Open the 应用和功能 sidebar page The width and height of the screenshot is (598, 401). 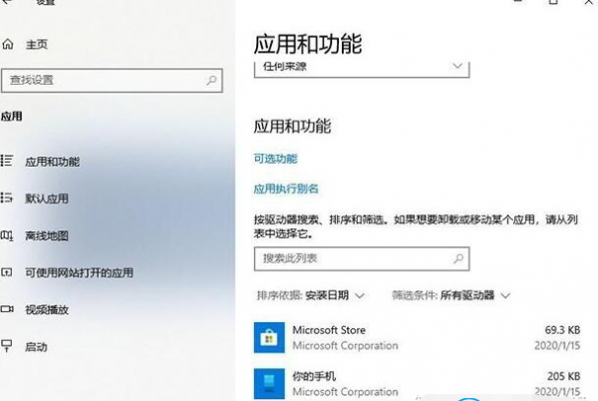click(x=53, y=162)
